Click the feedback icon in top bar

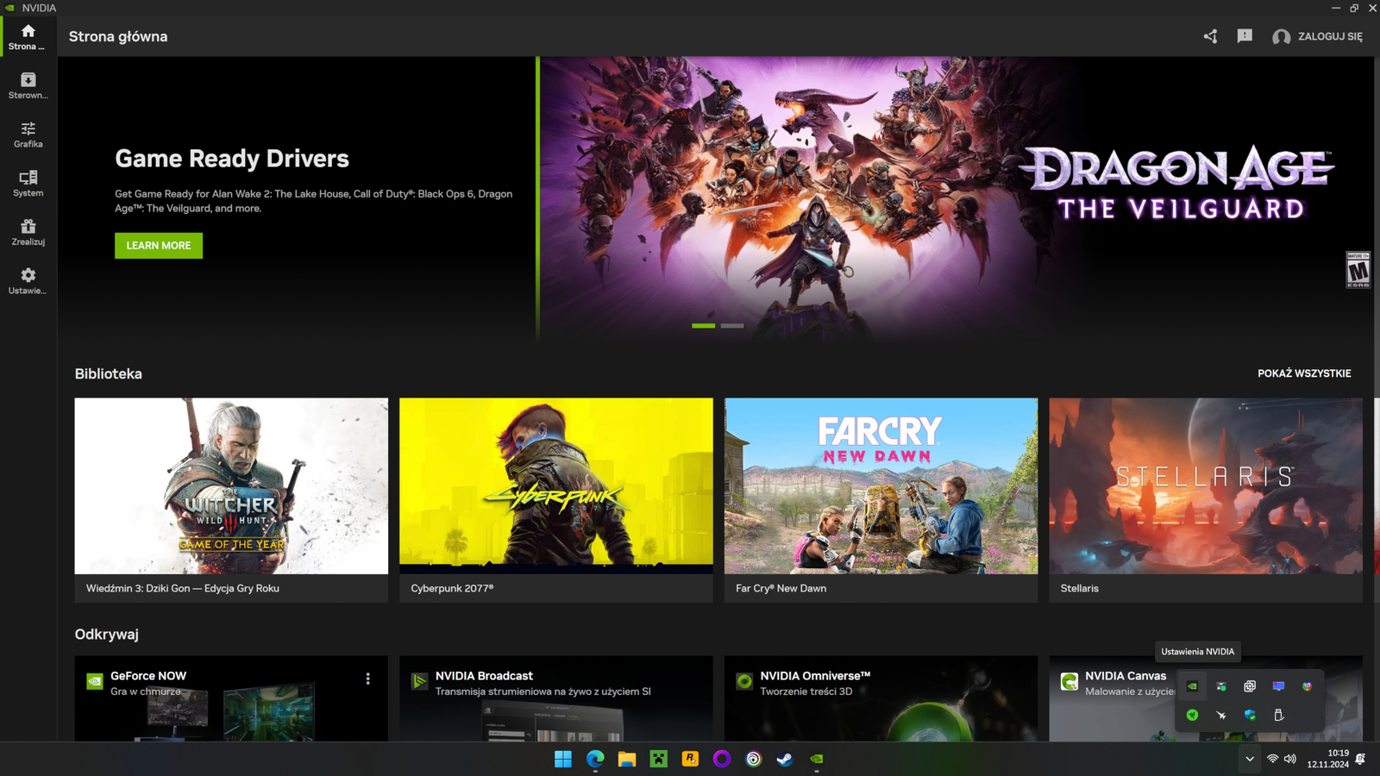click(1244, 36)
